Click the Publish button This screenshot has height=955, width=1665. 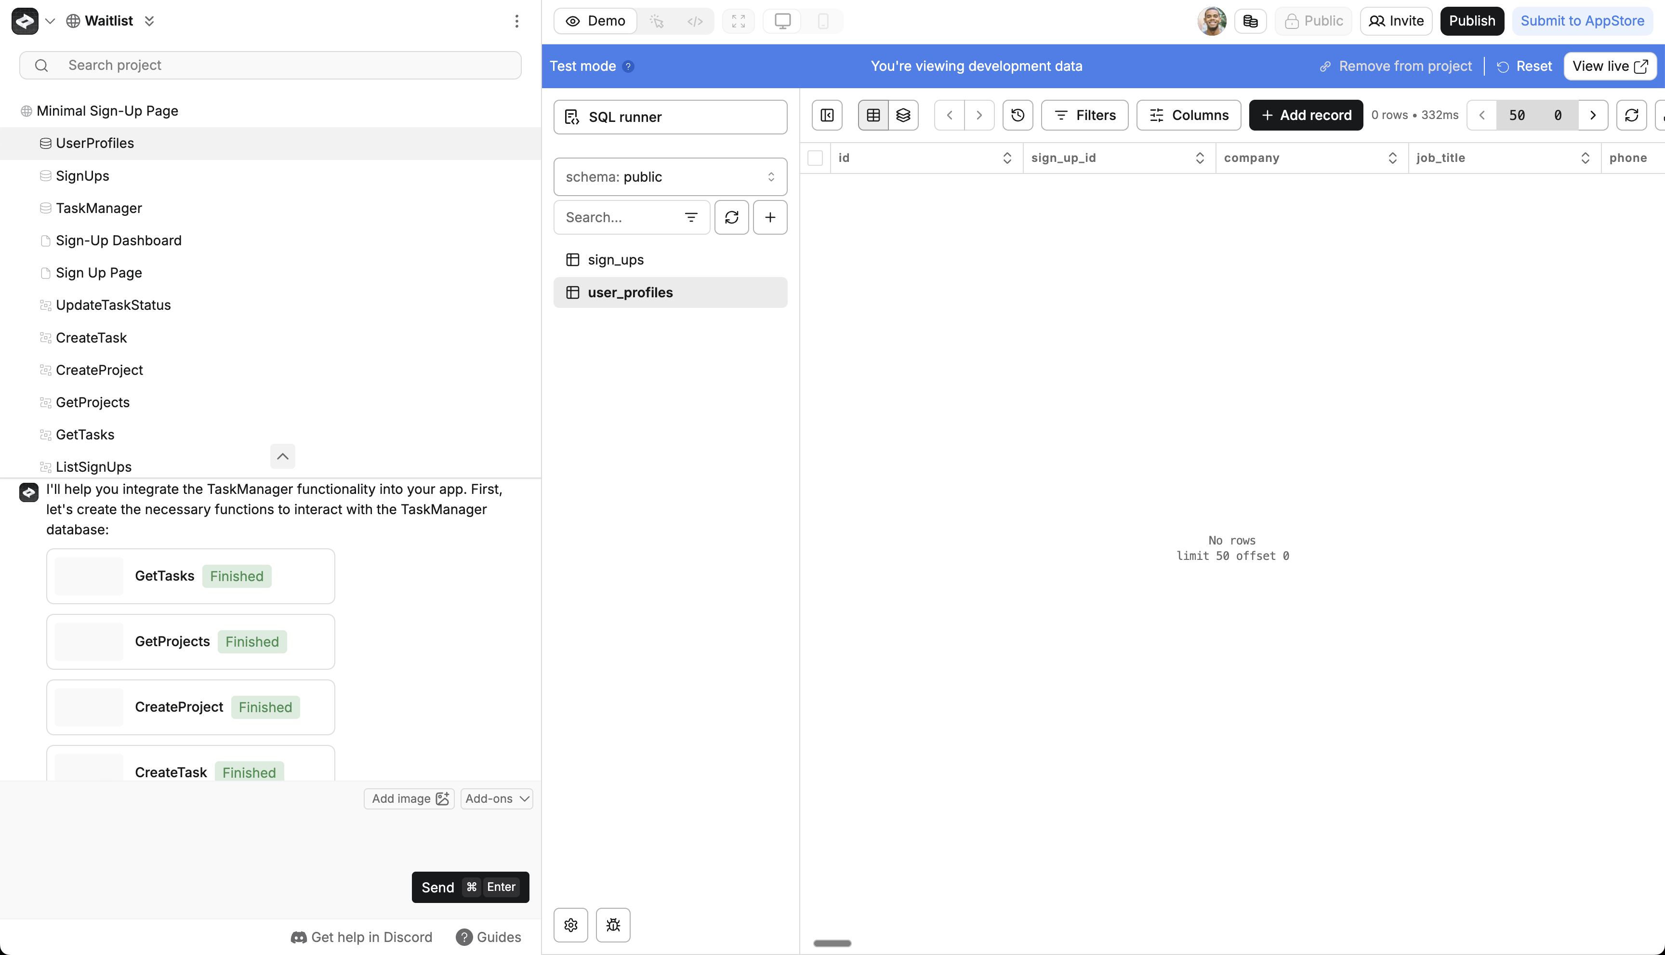(x=1471, y=21)
